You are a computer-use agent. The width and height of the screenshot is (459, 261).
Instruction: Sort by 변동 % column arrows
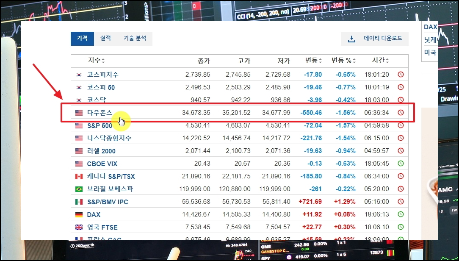click(354, 61)
